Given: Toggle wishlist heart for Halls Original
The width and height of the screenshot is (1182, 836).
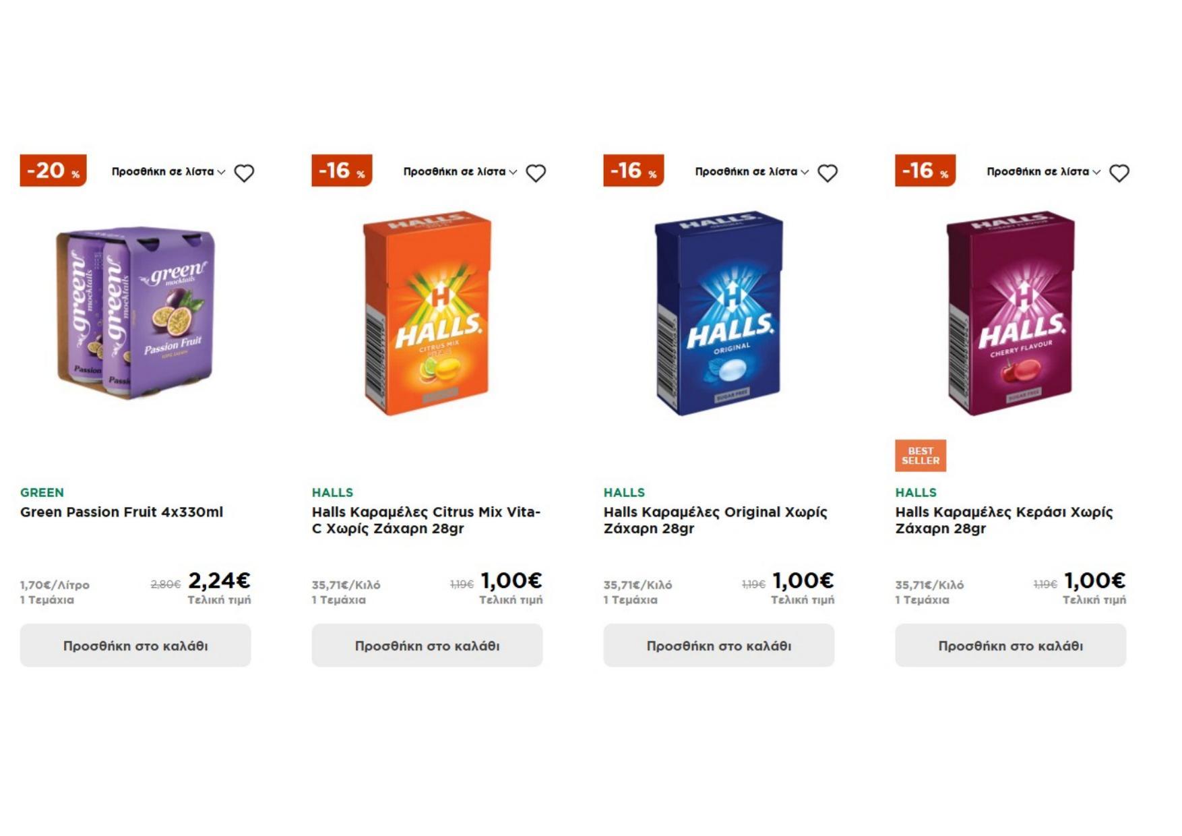Looking at the screenshot, I should tap(828, 173).
